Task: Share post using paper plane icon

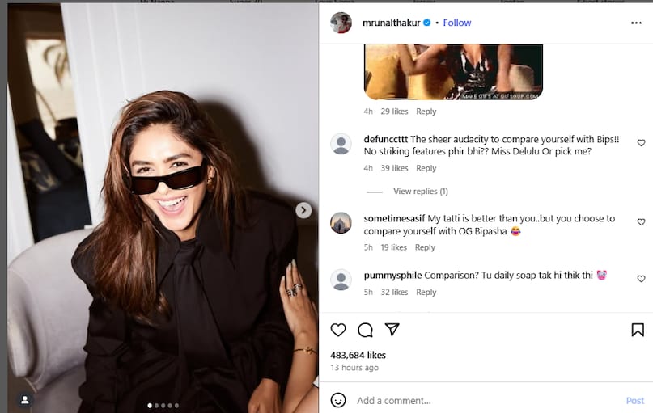Action: [x=392, y=330]
